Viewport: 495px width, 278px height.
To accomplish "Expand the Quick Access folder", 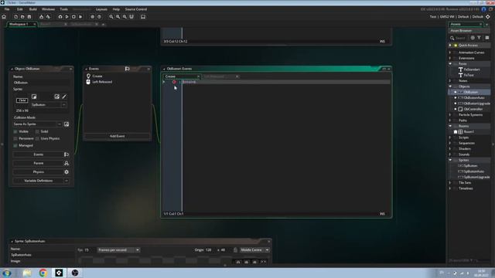I will (x=450, y=46).
